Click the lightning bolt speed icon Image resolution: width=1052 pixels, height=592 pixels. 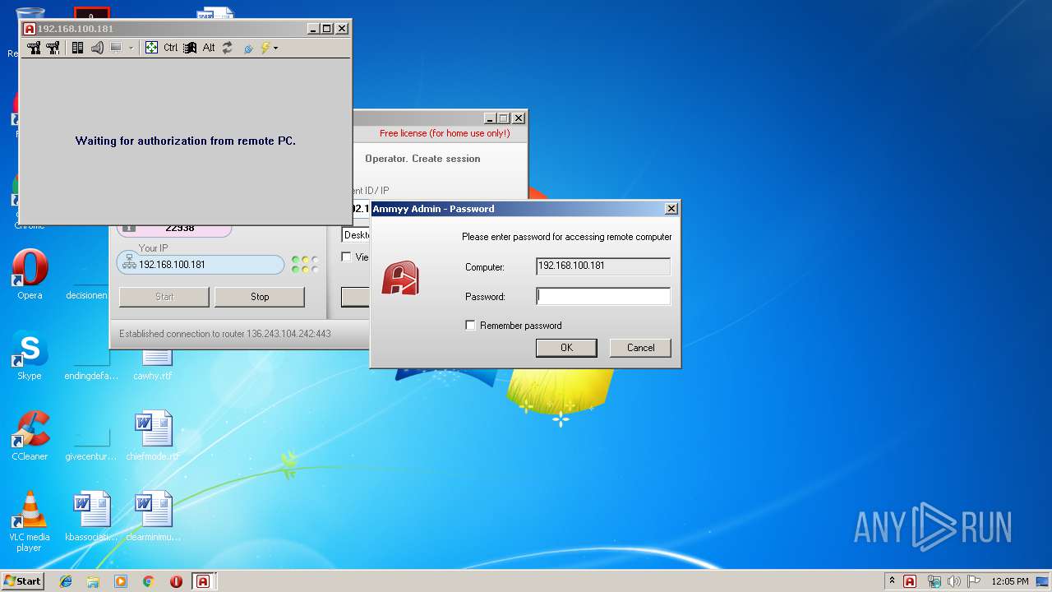click(x=265, y=48)
